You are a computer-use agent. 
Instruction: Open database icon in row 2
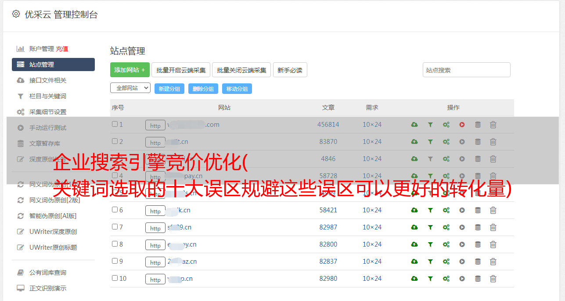[478, 142]
